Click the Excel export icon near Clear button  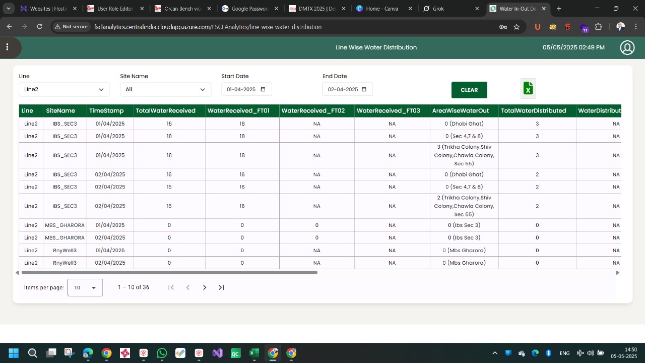point(528,88)
